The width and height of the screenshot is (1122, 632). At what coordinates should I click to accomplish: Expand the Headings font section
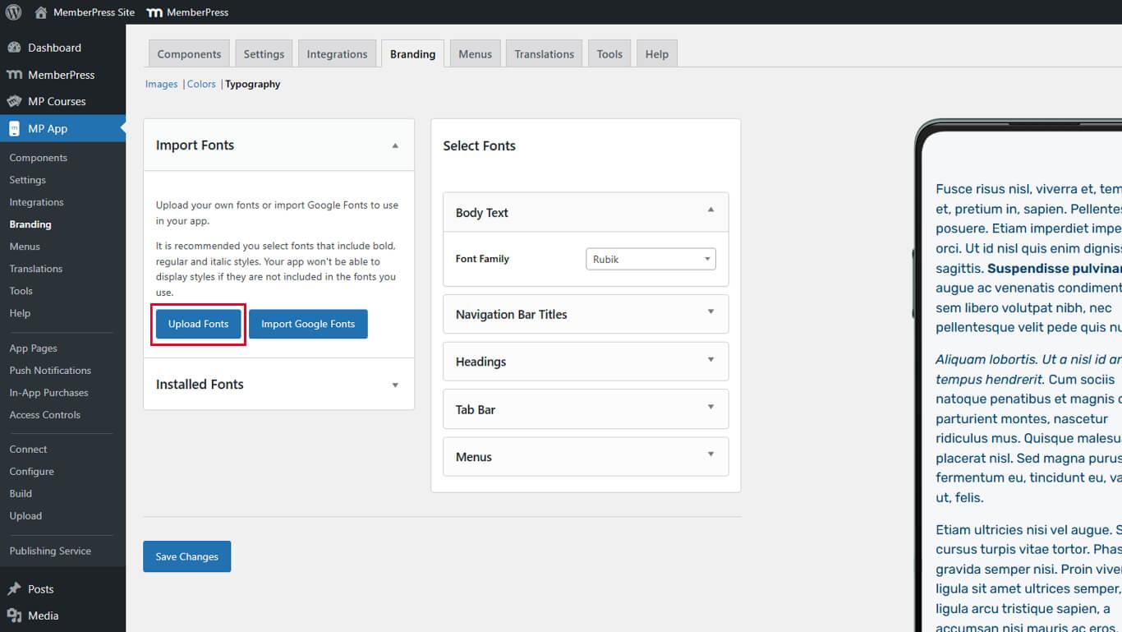point(710,360)
